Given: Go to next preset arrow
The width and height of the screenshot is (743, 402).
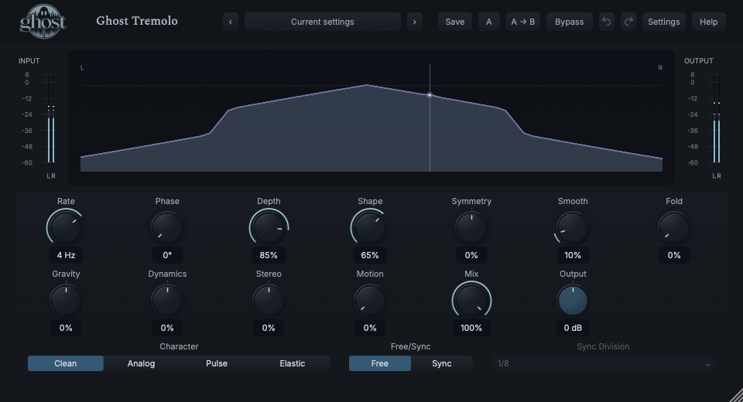Looking at the screenshot, I should pyautogui.click(x=415, y=22).
